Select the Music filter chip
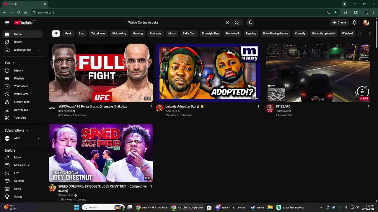 (69, 34)
